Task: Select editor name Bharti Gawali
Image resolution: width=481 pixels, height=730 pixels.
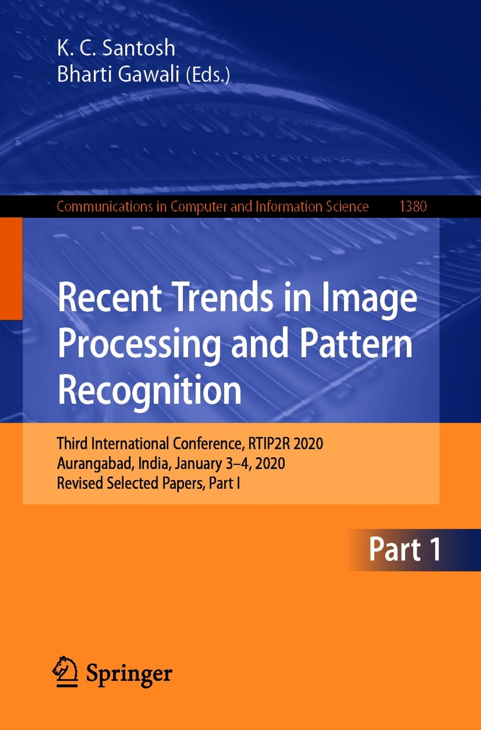Action: (x=118, y=74)
